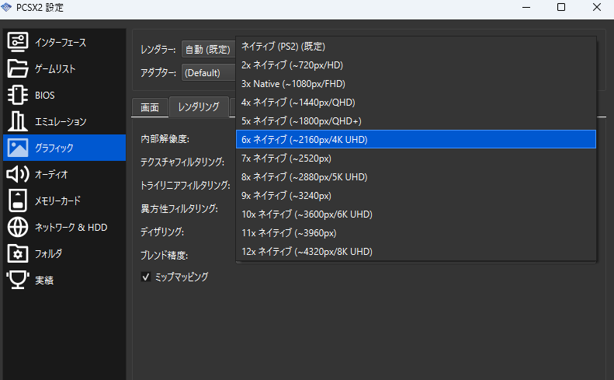The width and height of the screenshot is (614, 380).
Task: Switch to the 画面 tab
Action: [151, 106]
